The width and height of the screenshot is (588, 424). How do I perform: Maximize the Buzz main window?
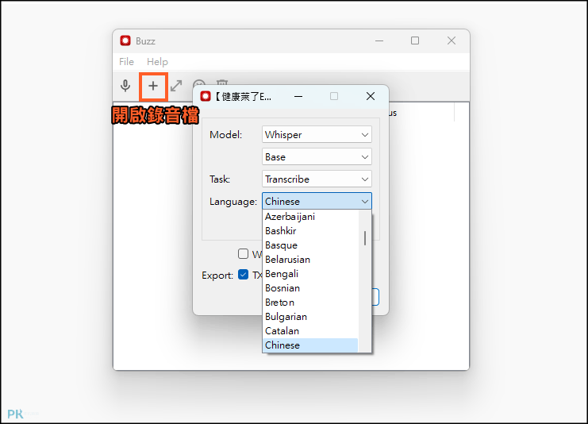coord(415,40)
